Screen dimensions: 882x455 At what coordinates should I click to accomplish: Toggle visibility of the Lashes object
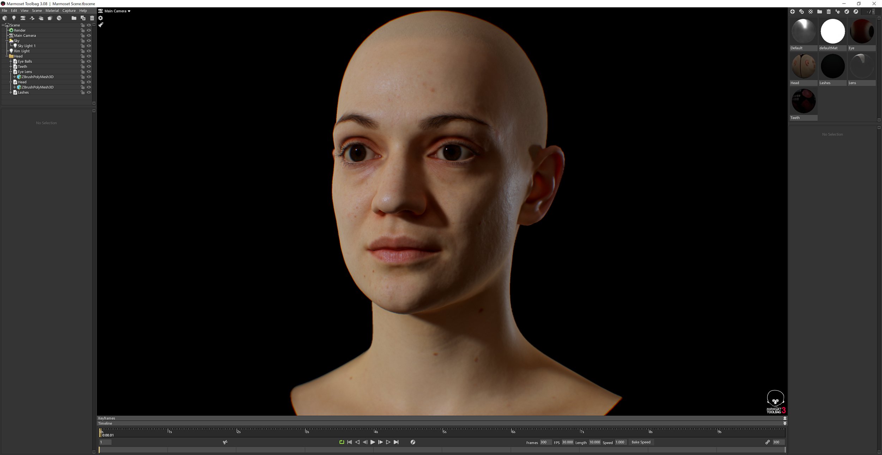(x=89, y=92)
